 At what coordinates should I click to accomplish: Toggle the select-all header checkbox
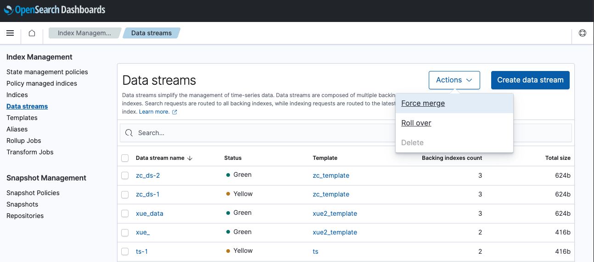(x=125, y=158)
